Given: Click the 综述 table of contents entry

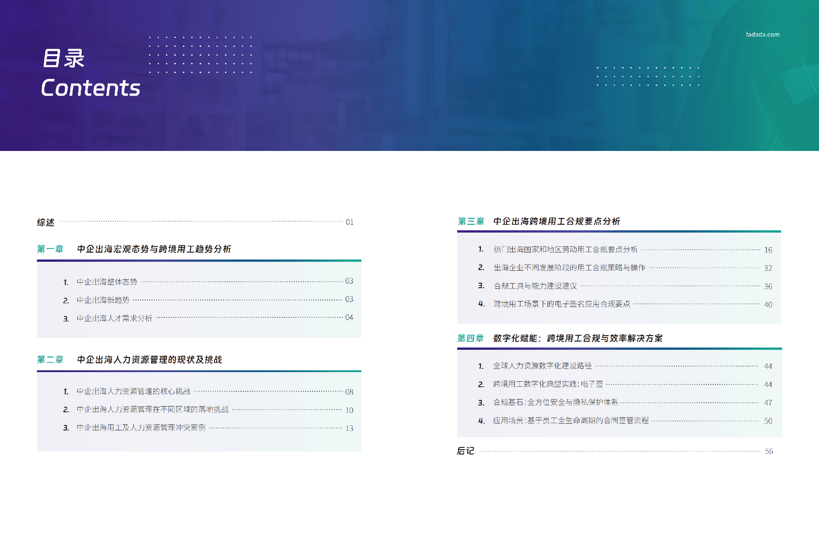Looking at the screenshot, I should 46,223.
